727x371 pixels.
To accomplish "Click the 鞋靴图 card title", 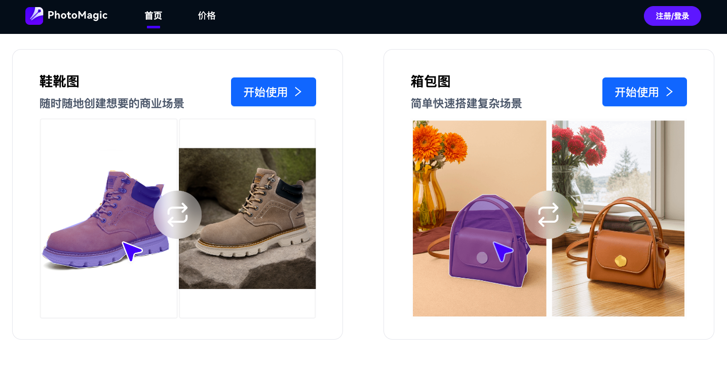I will (x=60, y=81).
